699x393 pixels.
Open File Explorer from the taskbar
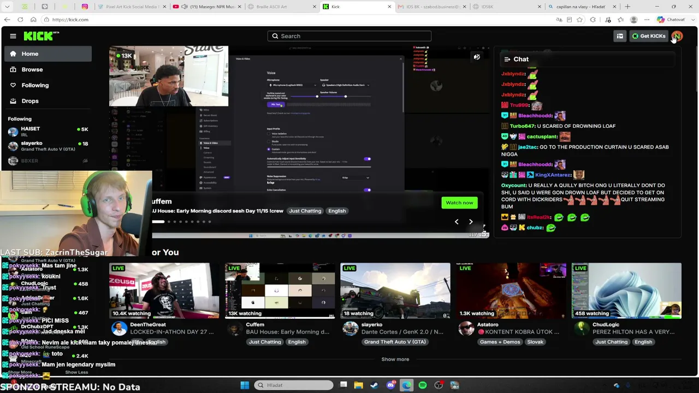[358, 385]
